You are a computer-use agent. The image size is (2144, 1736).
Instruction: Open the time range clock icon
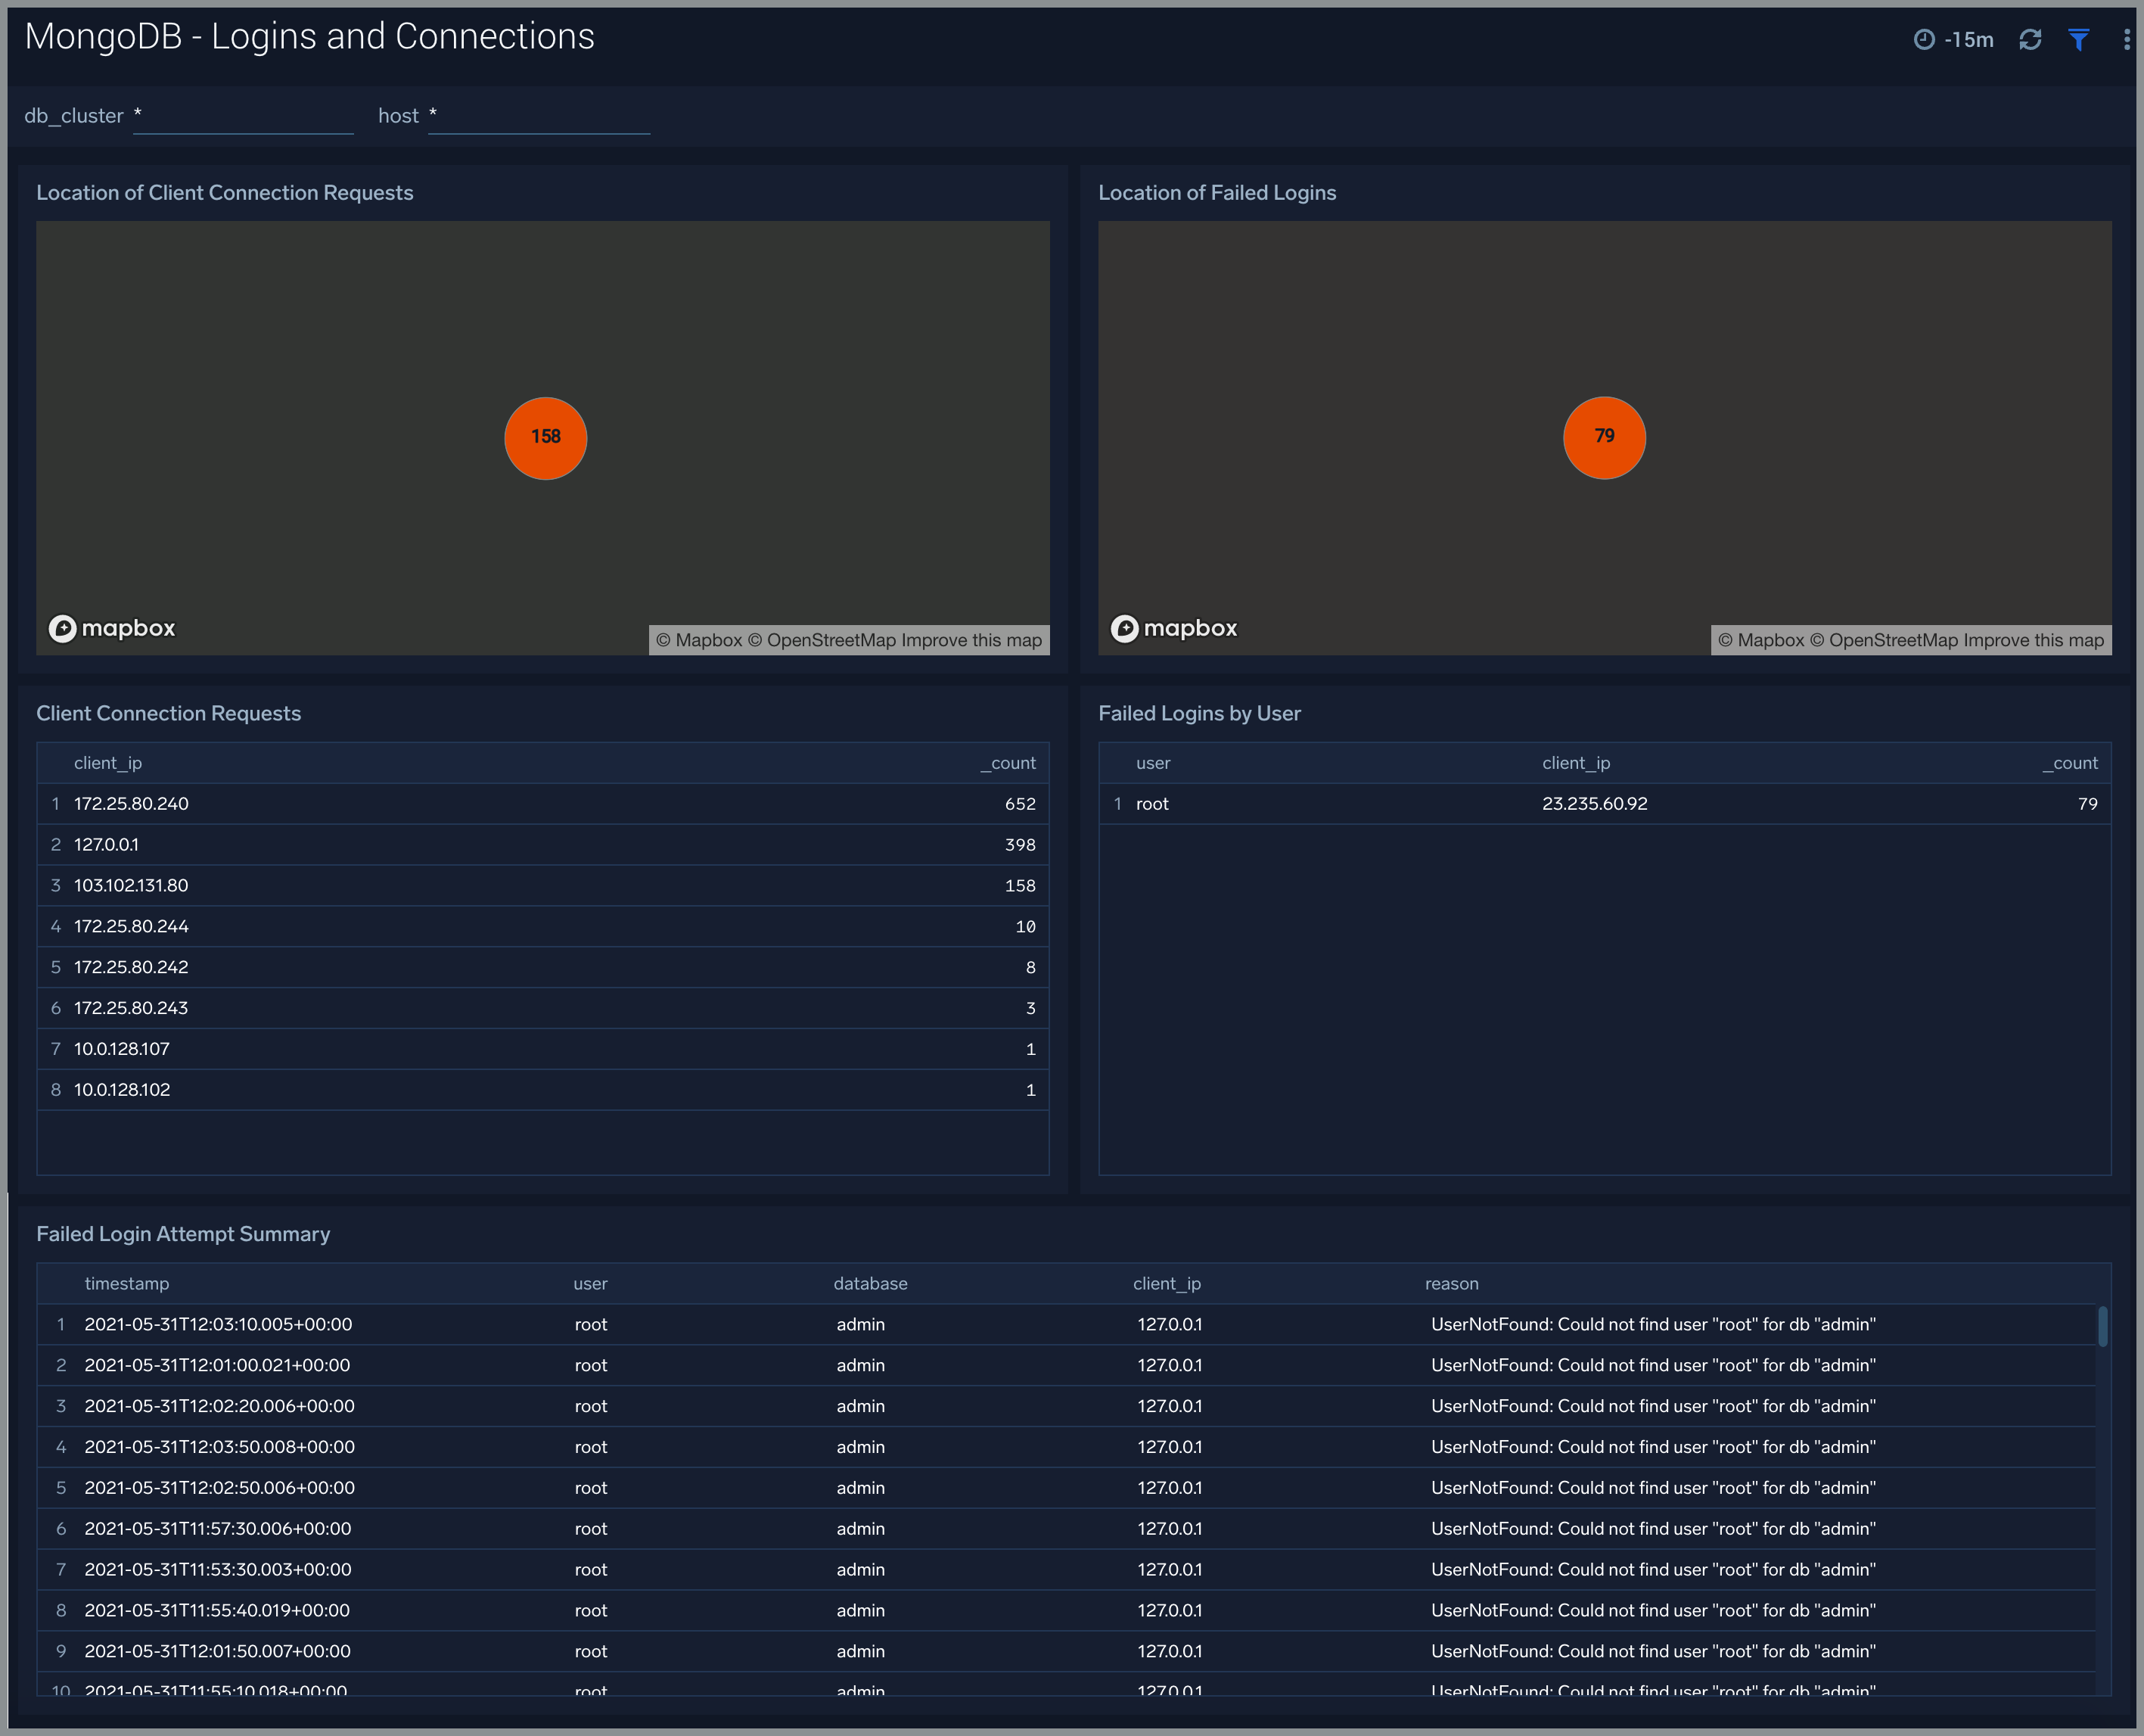click(x=1926, y=40)
